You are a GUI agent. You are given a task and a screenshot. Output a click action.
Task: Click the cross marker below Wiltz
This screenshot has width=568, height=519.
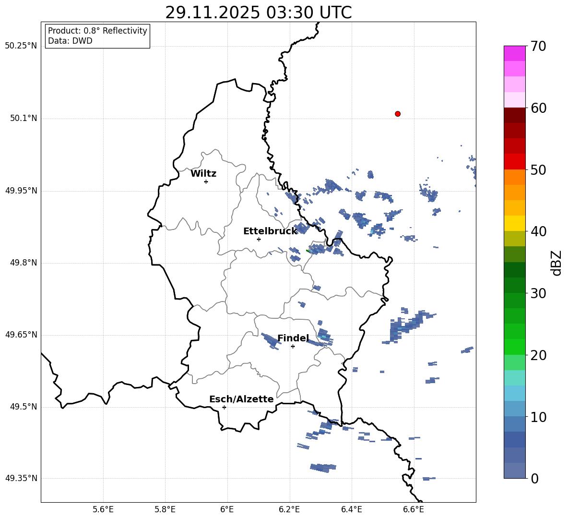point(206,181)
